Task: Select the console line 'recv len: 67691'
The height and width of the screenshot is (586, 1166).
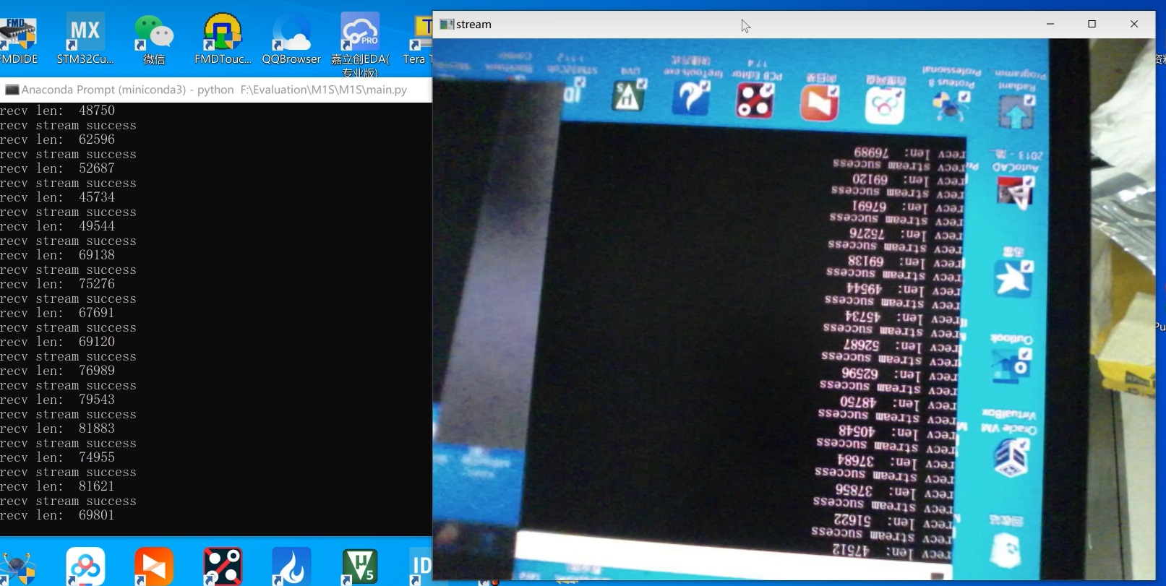Action: [58, 313]
